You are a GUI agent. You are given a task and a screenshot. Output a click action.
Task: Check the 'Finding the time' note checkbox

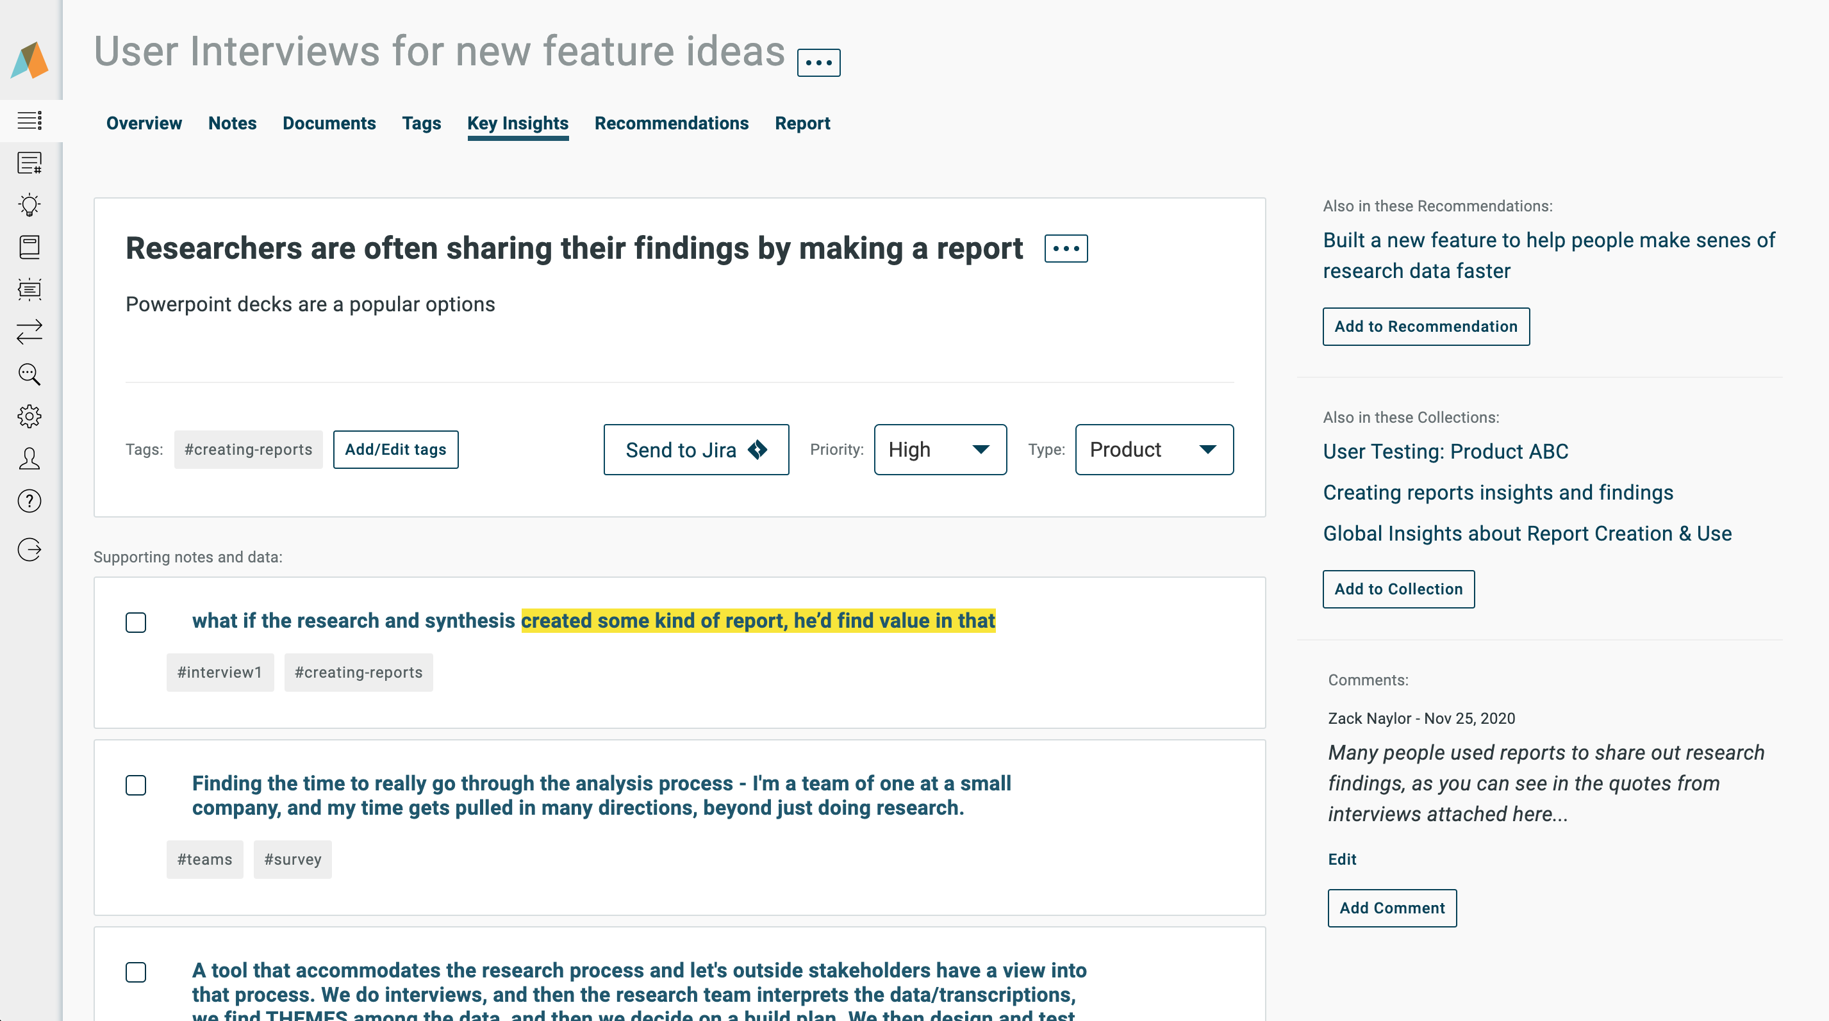point(136,785)
